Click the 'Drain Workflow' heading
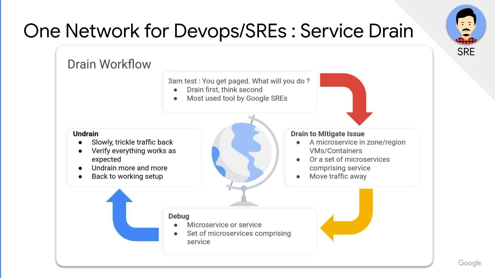The height and width of the screenshot is (278, 495). click(x=109, y=64)
